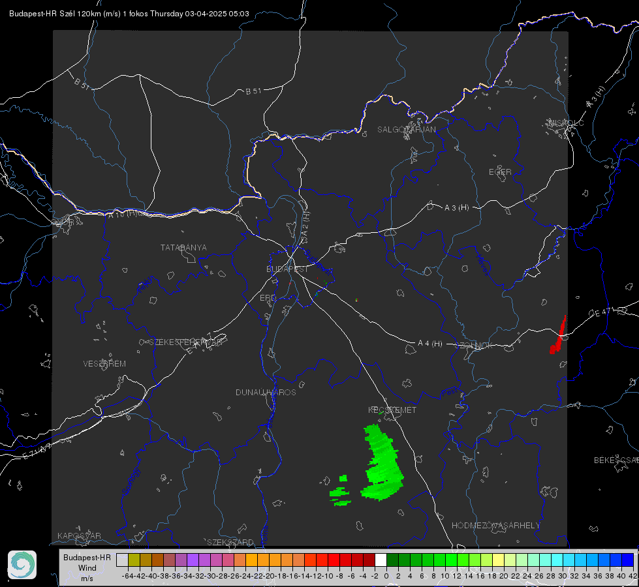Click the HÓDMEZŐVÁSÁRHELY city label
639x587 pixels.
495,526
